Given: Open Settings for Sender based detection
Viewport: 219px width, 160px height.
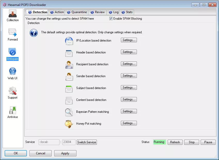Looking at the screenshot, I should tap(129, 76).
